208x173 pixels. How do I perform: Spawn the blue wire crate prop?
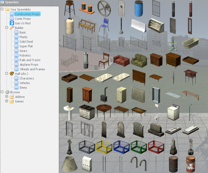coord(121,147)
